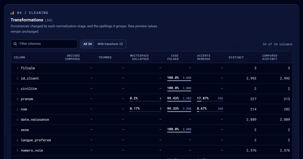This screenshot has height=159, width=303.
Task: Click nom's distinct count 214
Action: coord(253,109)
